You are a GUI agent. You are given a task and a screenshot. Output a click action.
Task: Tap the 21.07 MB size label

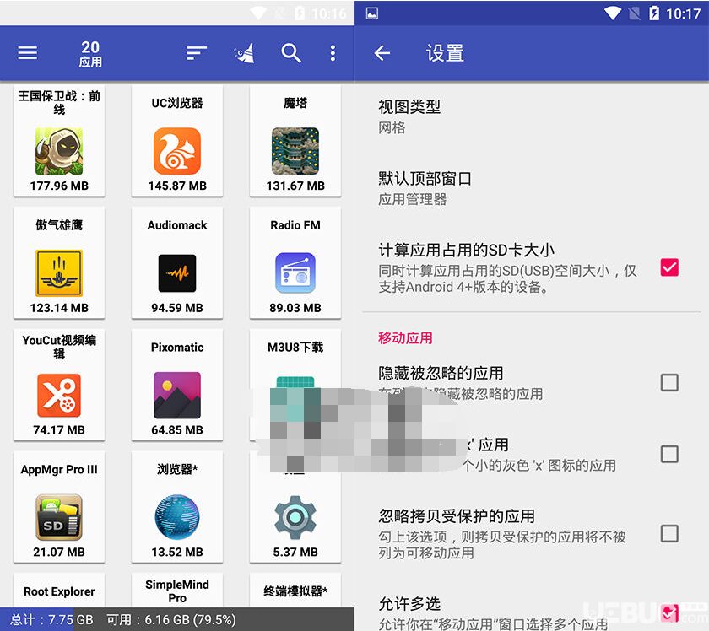[59, 552]
